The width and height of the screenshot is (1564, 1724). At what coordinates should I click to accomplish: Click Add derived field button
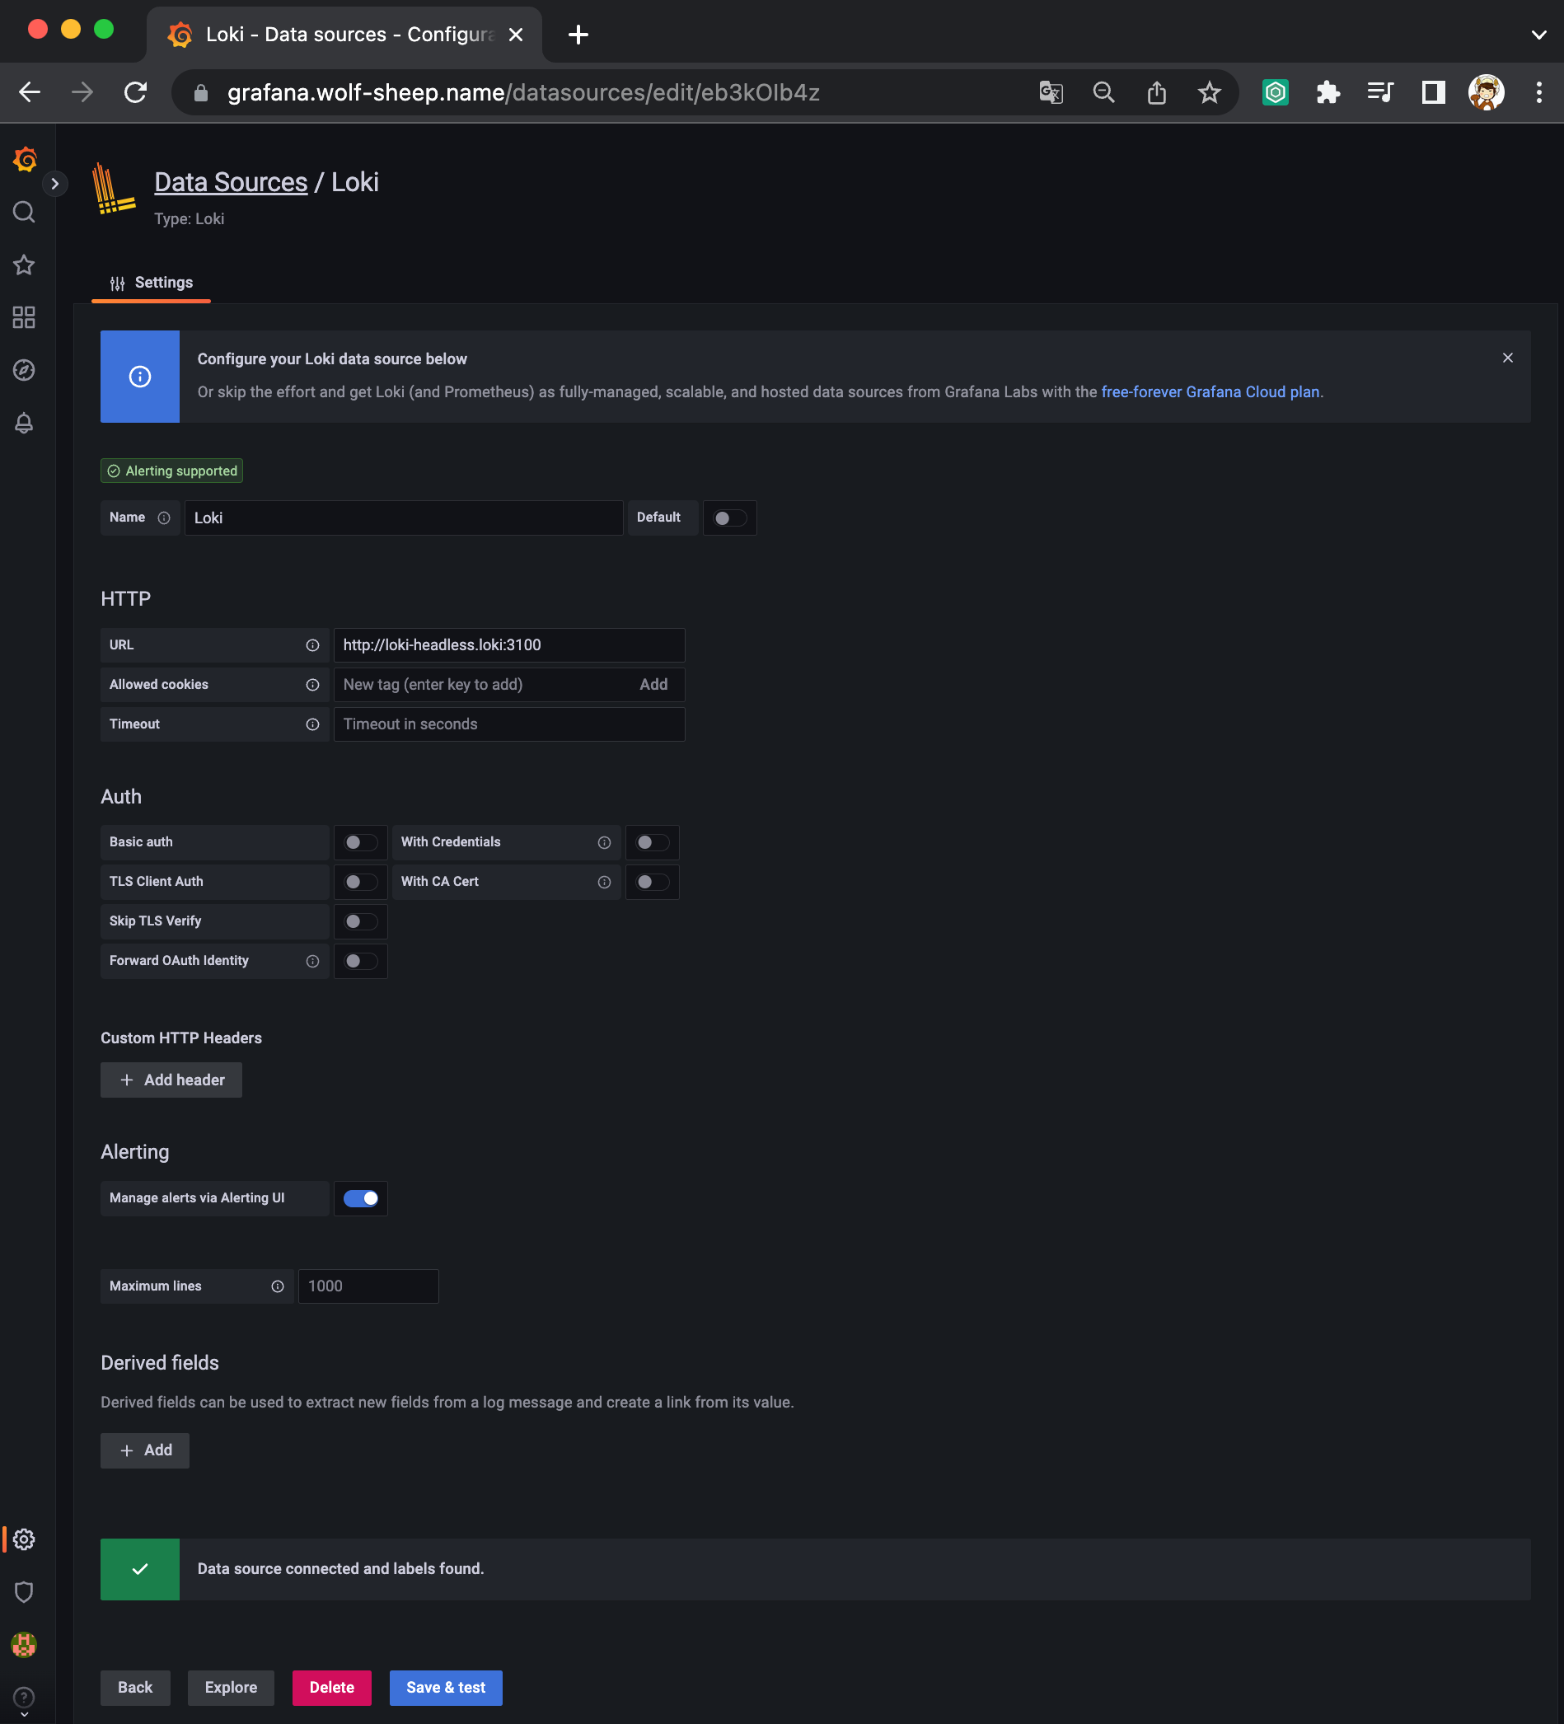[144, 1450]
